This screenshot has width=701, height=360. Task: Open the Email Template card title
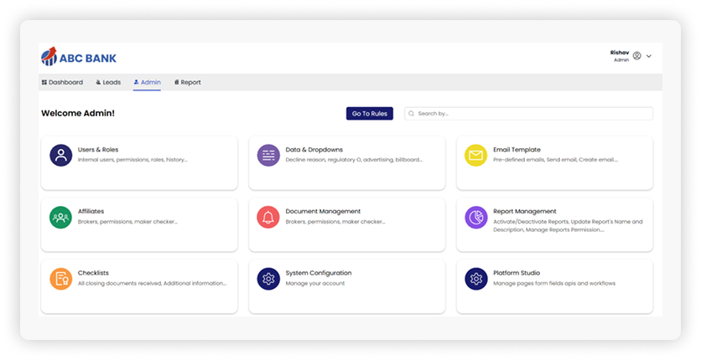coord(517,149)
